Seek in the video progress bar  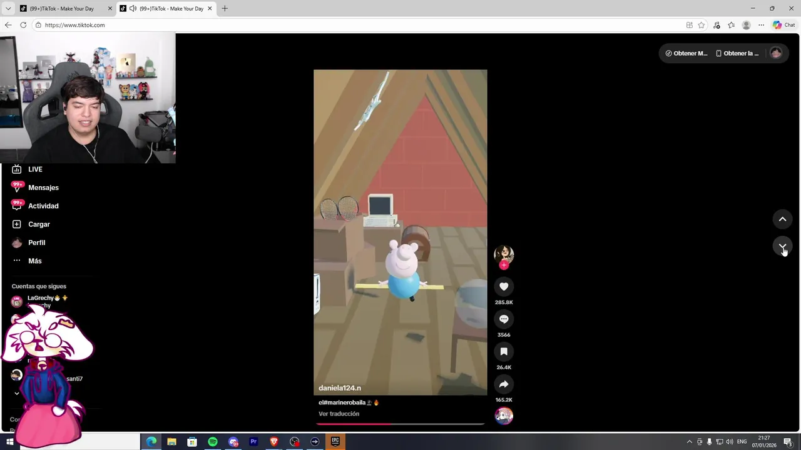click(x=400, y=424)
